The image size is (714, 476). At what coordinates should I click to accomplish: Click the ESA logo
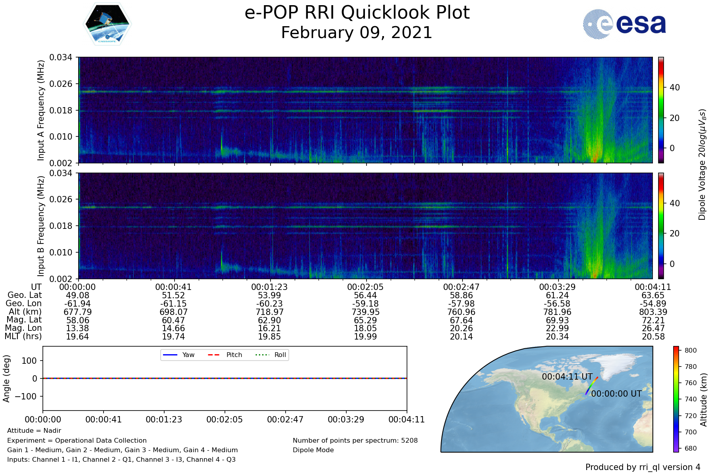click(624, 24)
